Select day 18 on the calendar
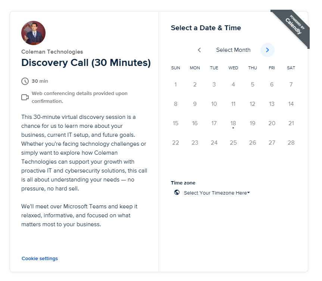This screenshot has width=322, height=281. point(233,123)
